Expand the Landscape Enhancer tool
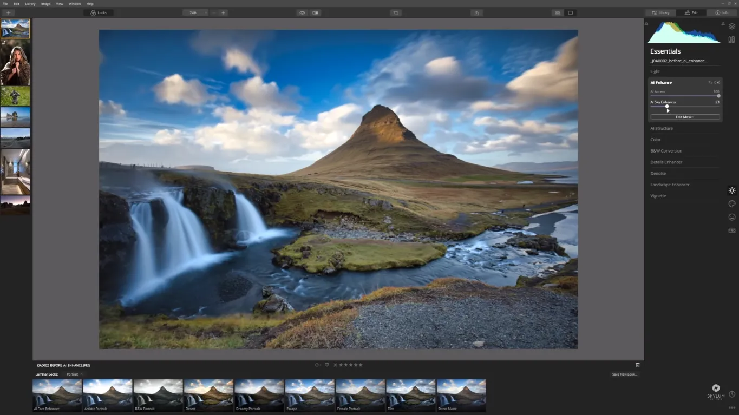This screenshot has height=415, width=739. [670, 185]
